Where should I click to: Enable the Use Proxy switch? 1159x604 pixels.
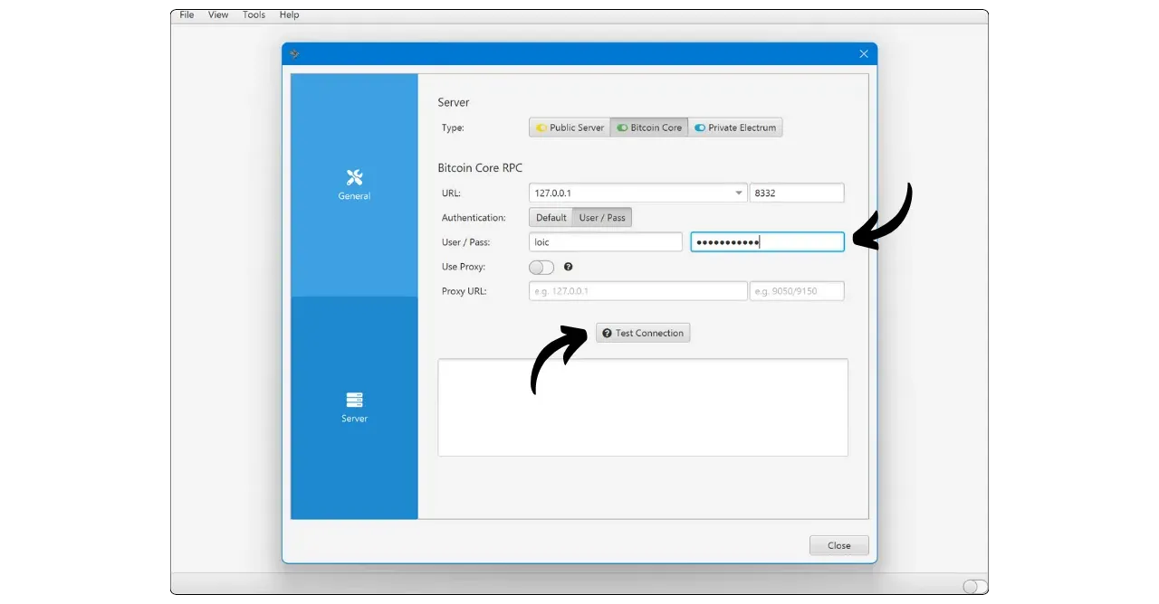click(x=541, y=268)
